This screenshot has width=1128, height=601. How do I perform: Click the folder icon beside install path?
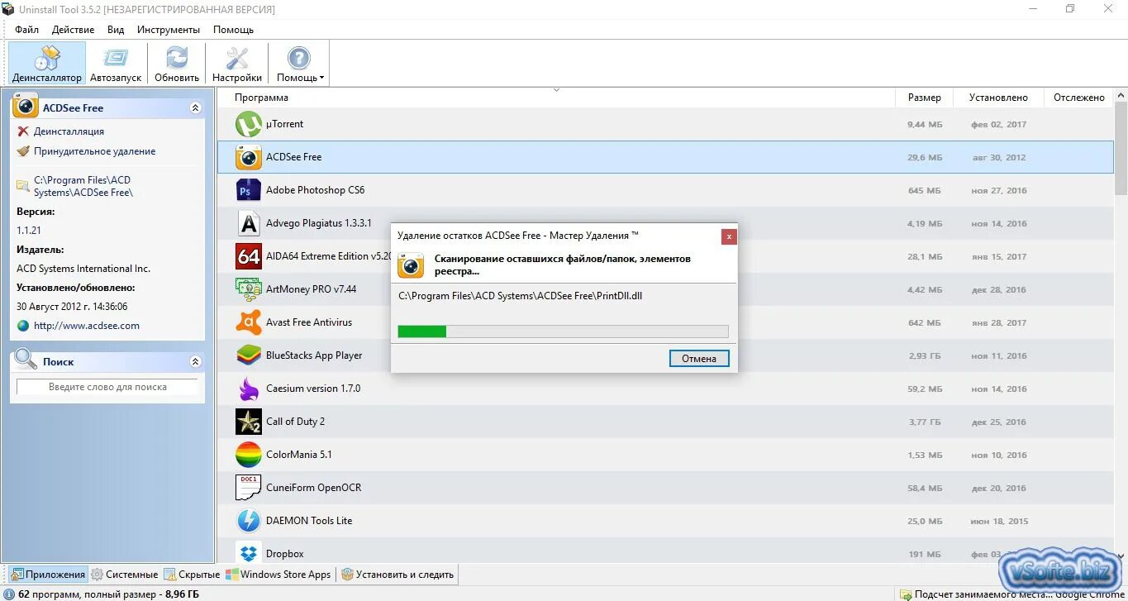tap(23, 186)
